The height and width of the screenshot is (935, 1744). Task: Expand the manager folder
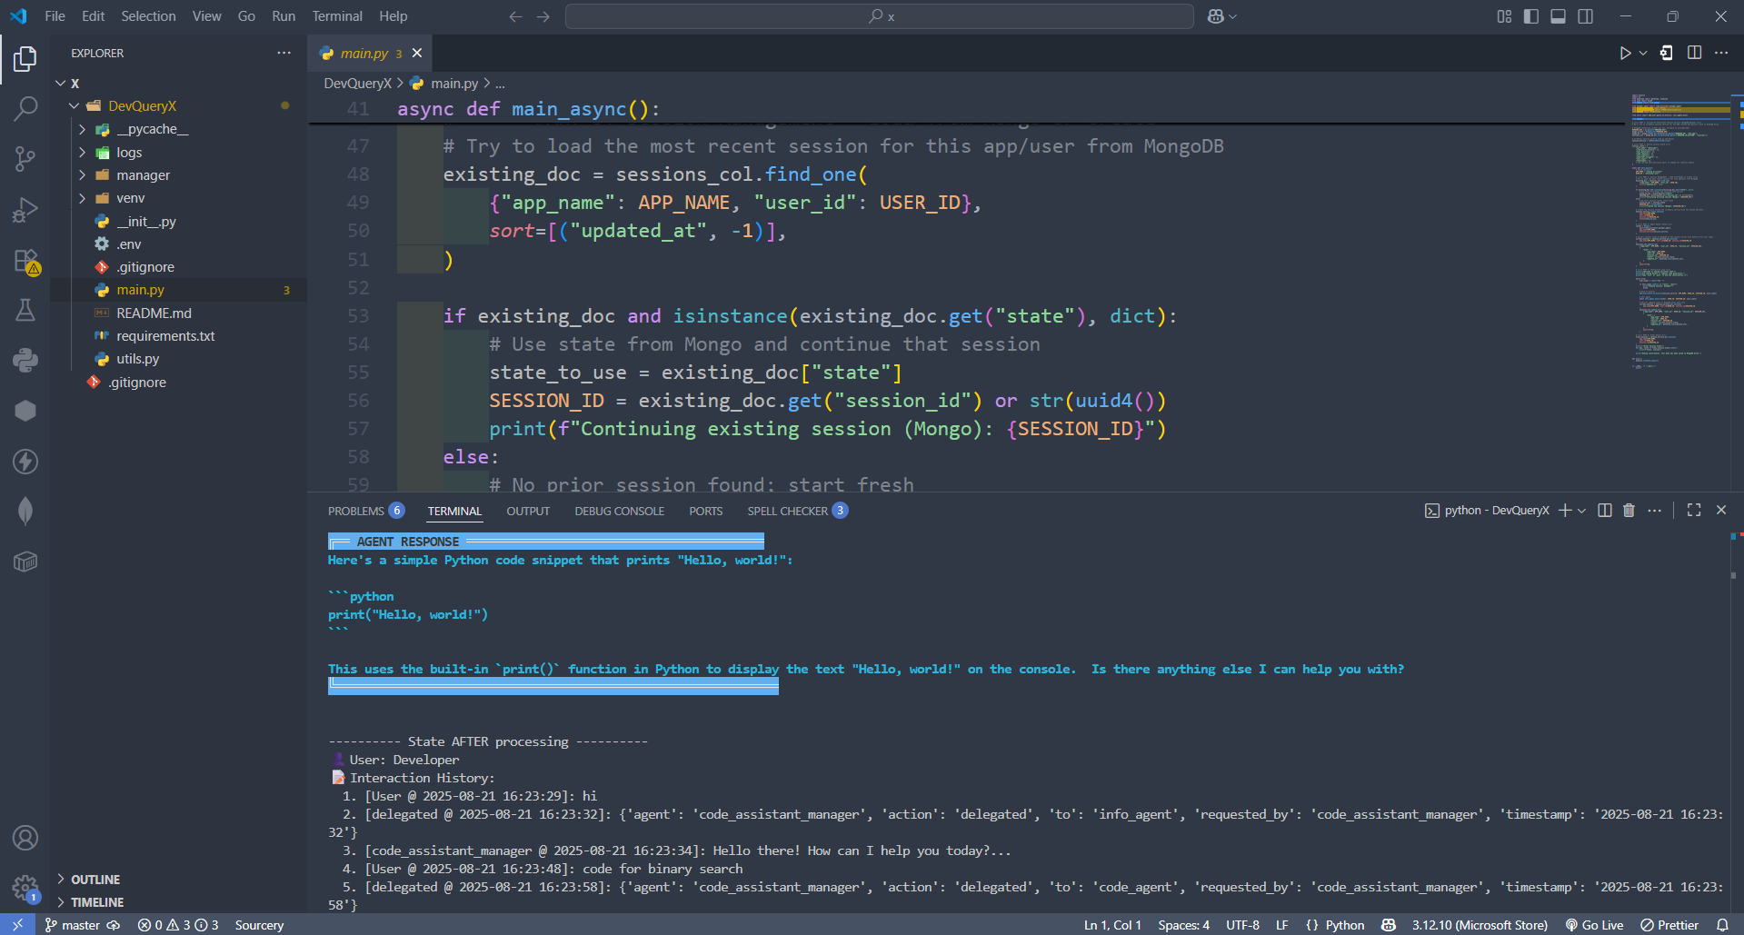[143, 175]
